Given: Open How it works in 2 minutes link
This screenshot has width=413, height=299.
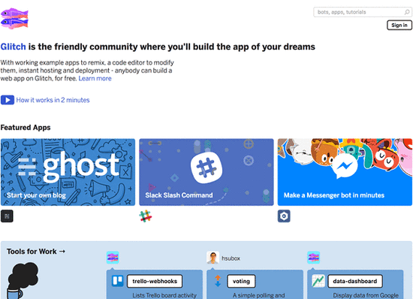Looking at the screenshot, I should (x=53, y=100).
